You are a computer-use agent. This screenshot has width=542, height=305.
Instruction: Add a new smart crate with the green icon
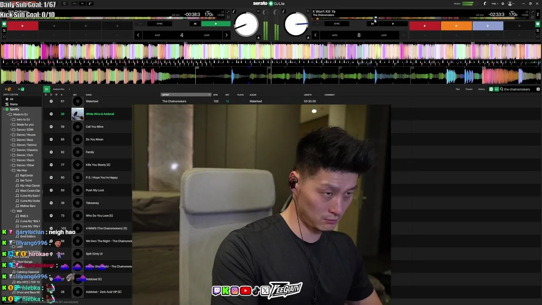point(21,89)
